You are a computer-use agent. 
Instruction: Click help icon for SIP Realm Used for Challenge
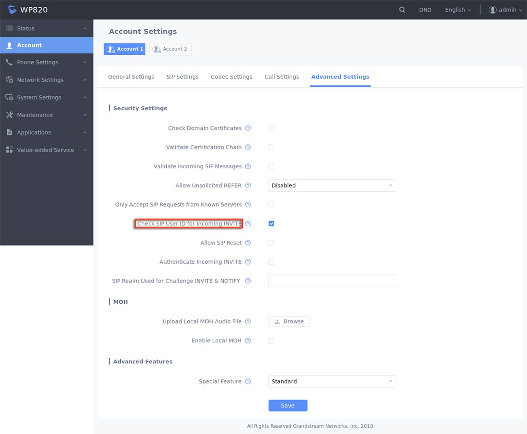click(248, 281)
